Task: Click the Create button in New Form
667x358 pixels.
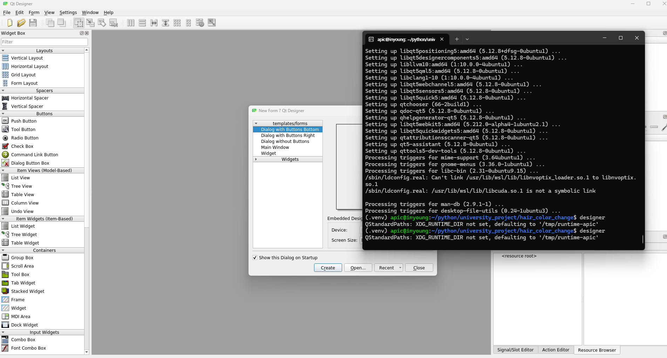Action: (x=328, y=268)
